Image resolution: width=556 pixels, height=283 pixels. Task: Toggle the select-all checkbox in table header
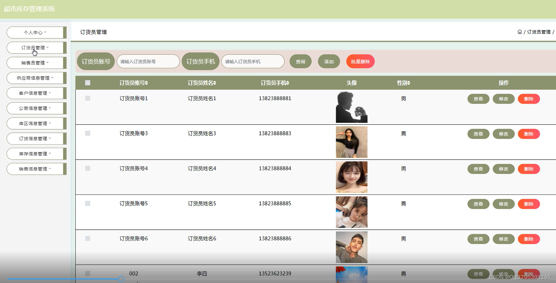click(x=88, y=83)
